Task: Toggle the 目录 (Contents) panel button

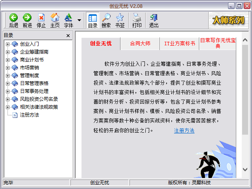Action: point(93,20)
